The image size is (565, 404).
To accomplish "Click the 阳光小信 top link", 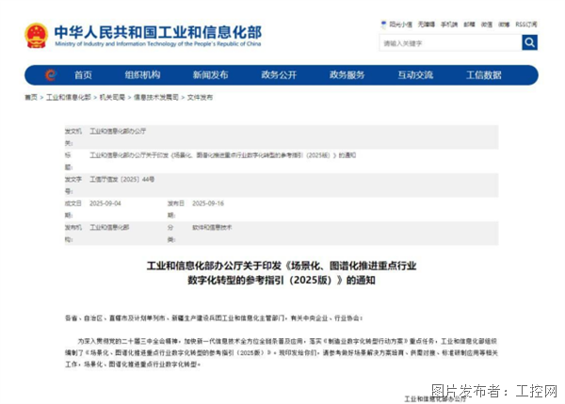I will pos(401,24).
